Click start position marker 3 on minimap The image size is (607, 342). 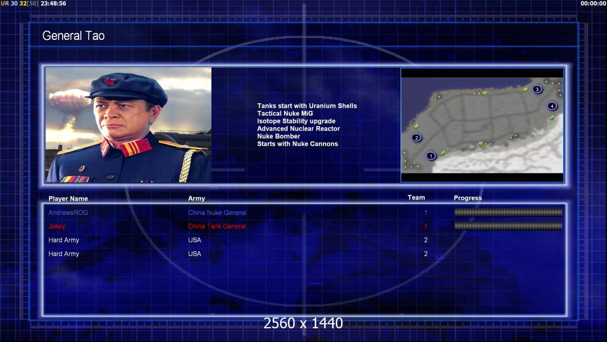pyautogui.click(x=536, y=89)
